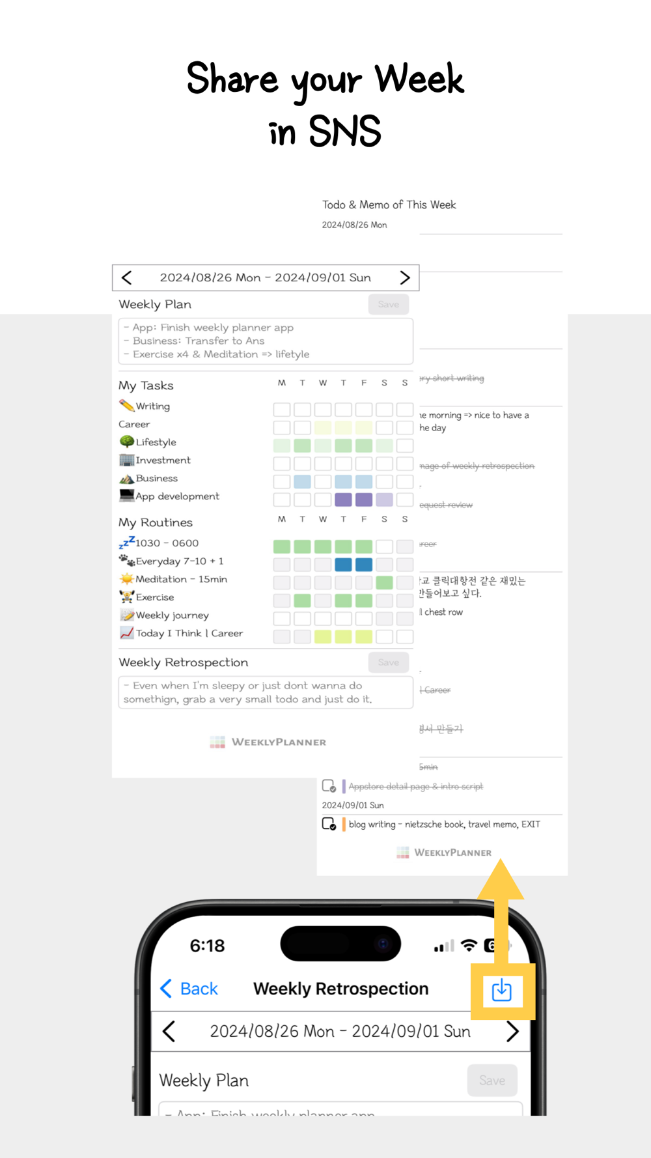Tap the Wi-Fi icon in phone status bar
651x1158 pixels.
pyautogui.click(x=469, y=946)
